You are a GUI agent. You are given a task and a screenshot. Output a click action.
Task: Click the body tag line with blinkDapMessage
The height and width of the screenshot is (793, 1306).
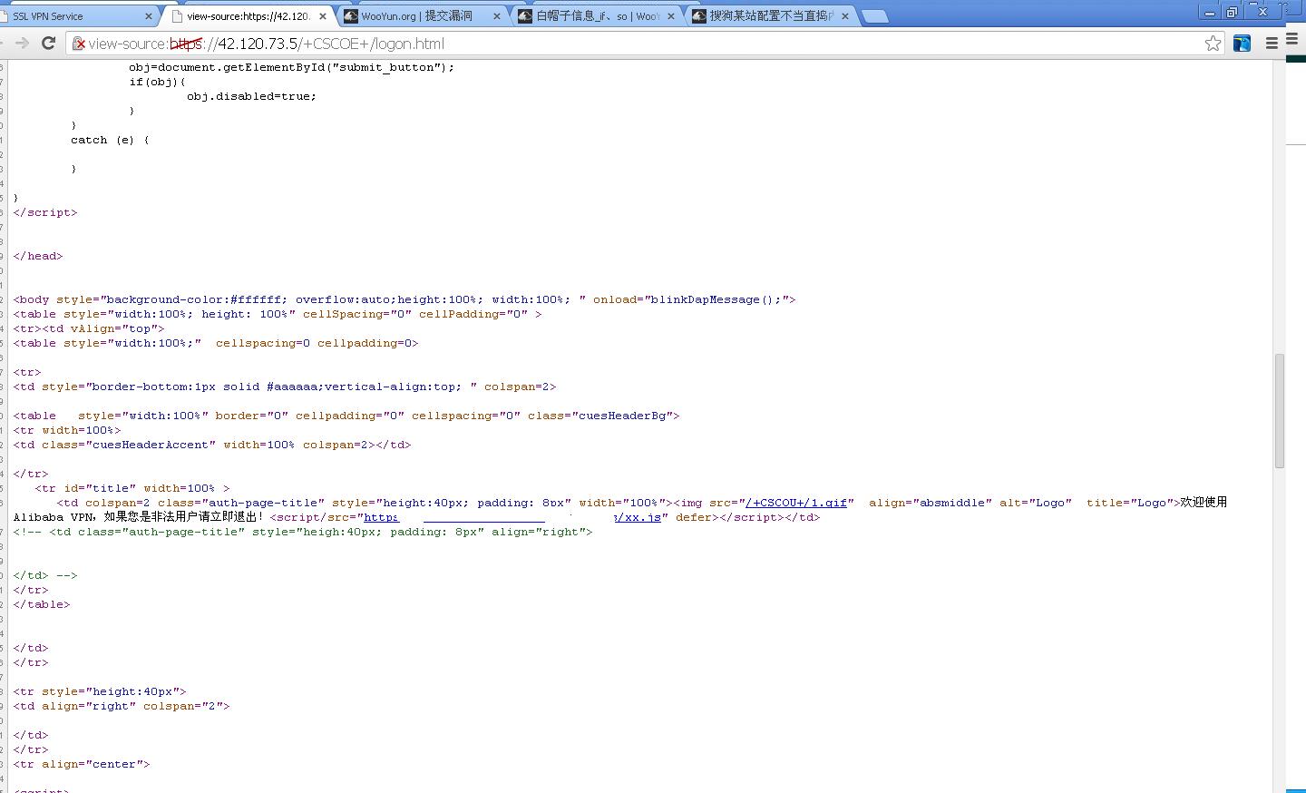pyautogui.click(x=404, y=299)
